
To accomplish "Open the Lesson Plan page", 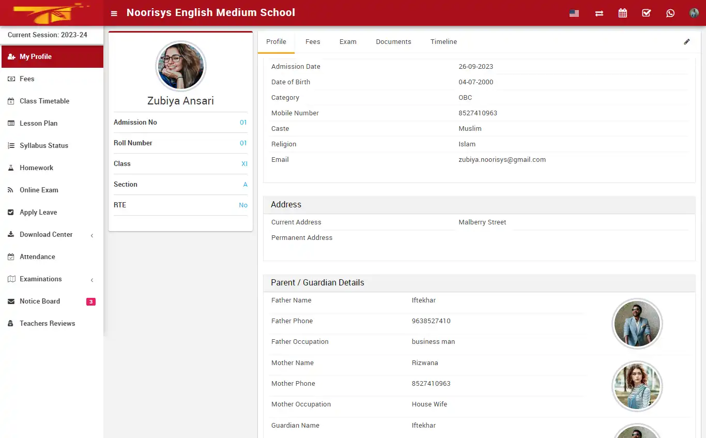I will [x=37, y=123].
